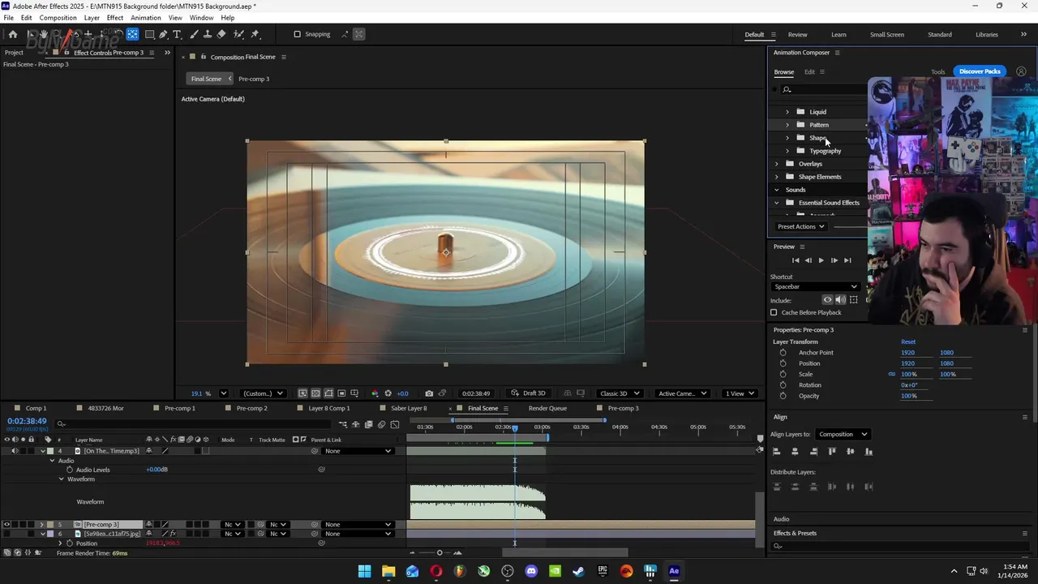Switch to Render Queue tab
Image resolution: width=1038 pixels, height=584 pixels.
pyautogui.click(x=547, y=408)
